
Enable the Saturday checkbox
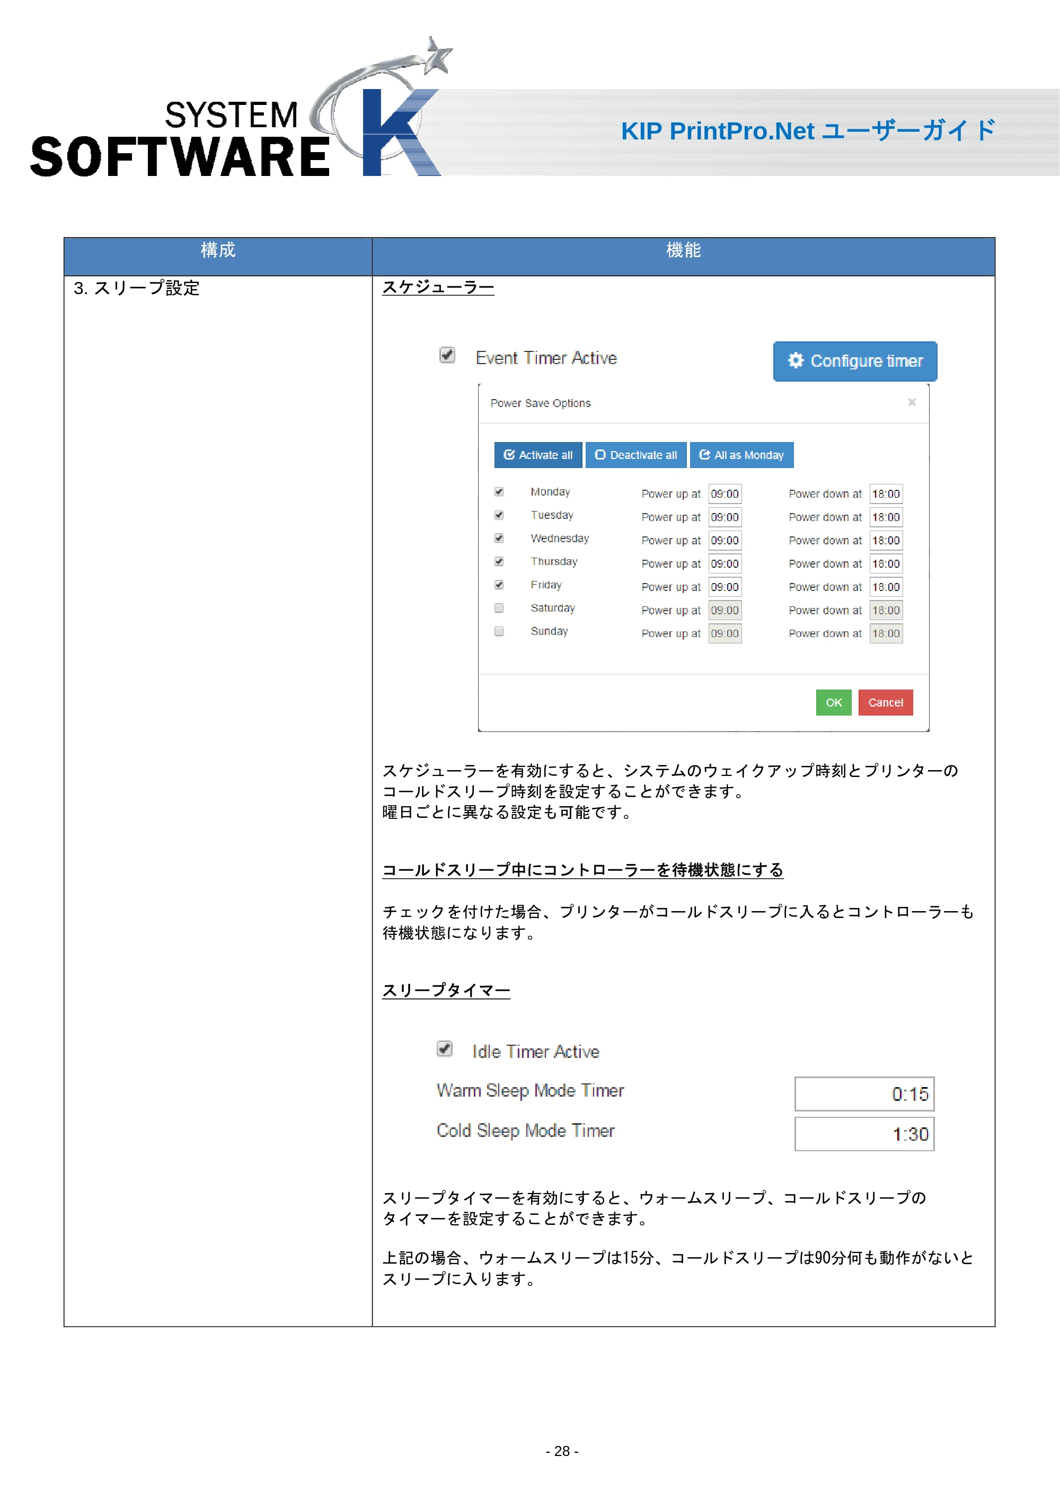(499, 607)
